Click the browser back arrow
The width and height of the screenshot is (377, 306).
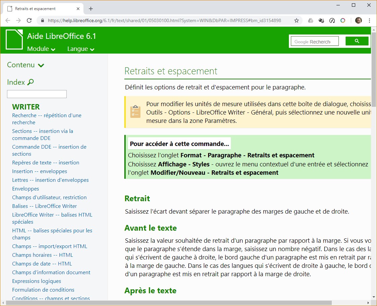[x=8, y=20]
